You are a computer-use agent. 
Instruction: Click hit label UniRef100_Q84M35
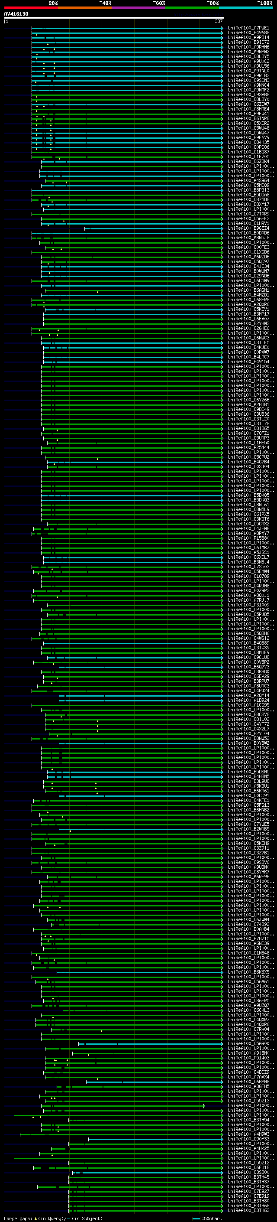248,142
